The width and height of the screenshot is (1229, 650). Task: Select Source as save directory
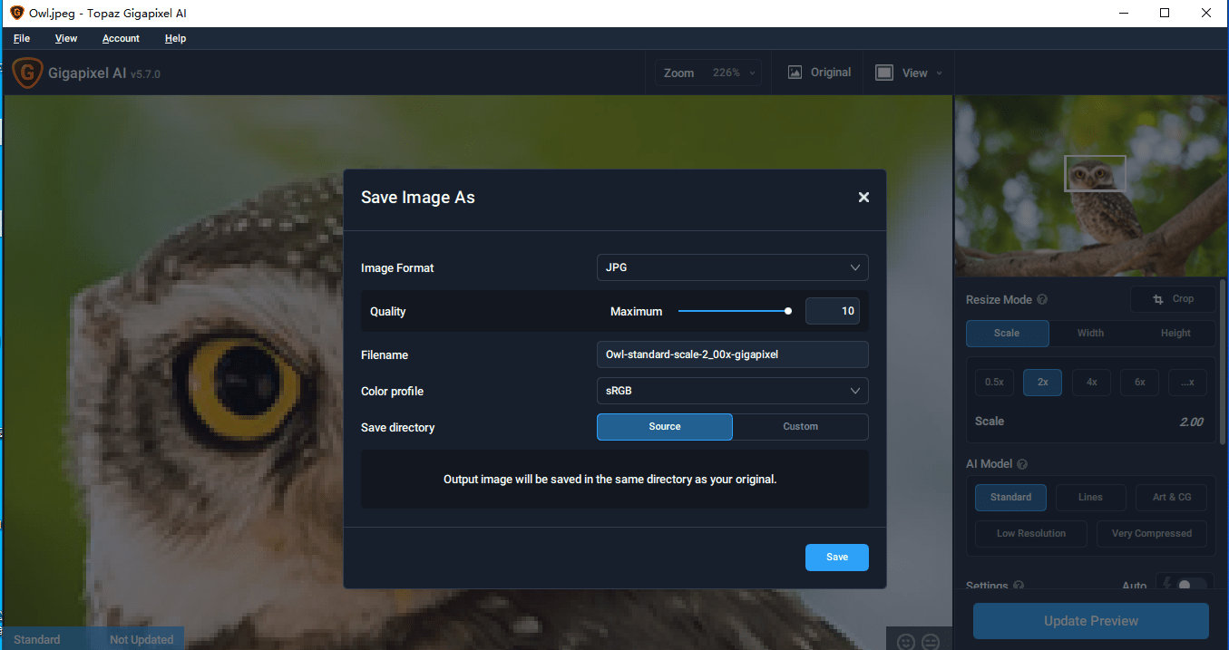tap(665, 427)
